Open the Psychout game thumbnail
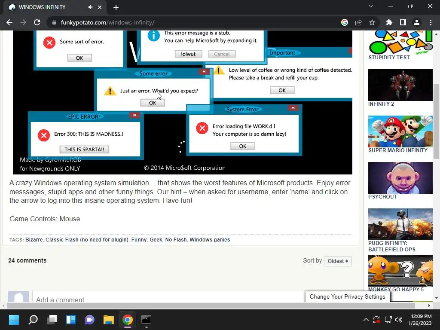Screen dimensions: 440x330 [x=400, y=178]
